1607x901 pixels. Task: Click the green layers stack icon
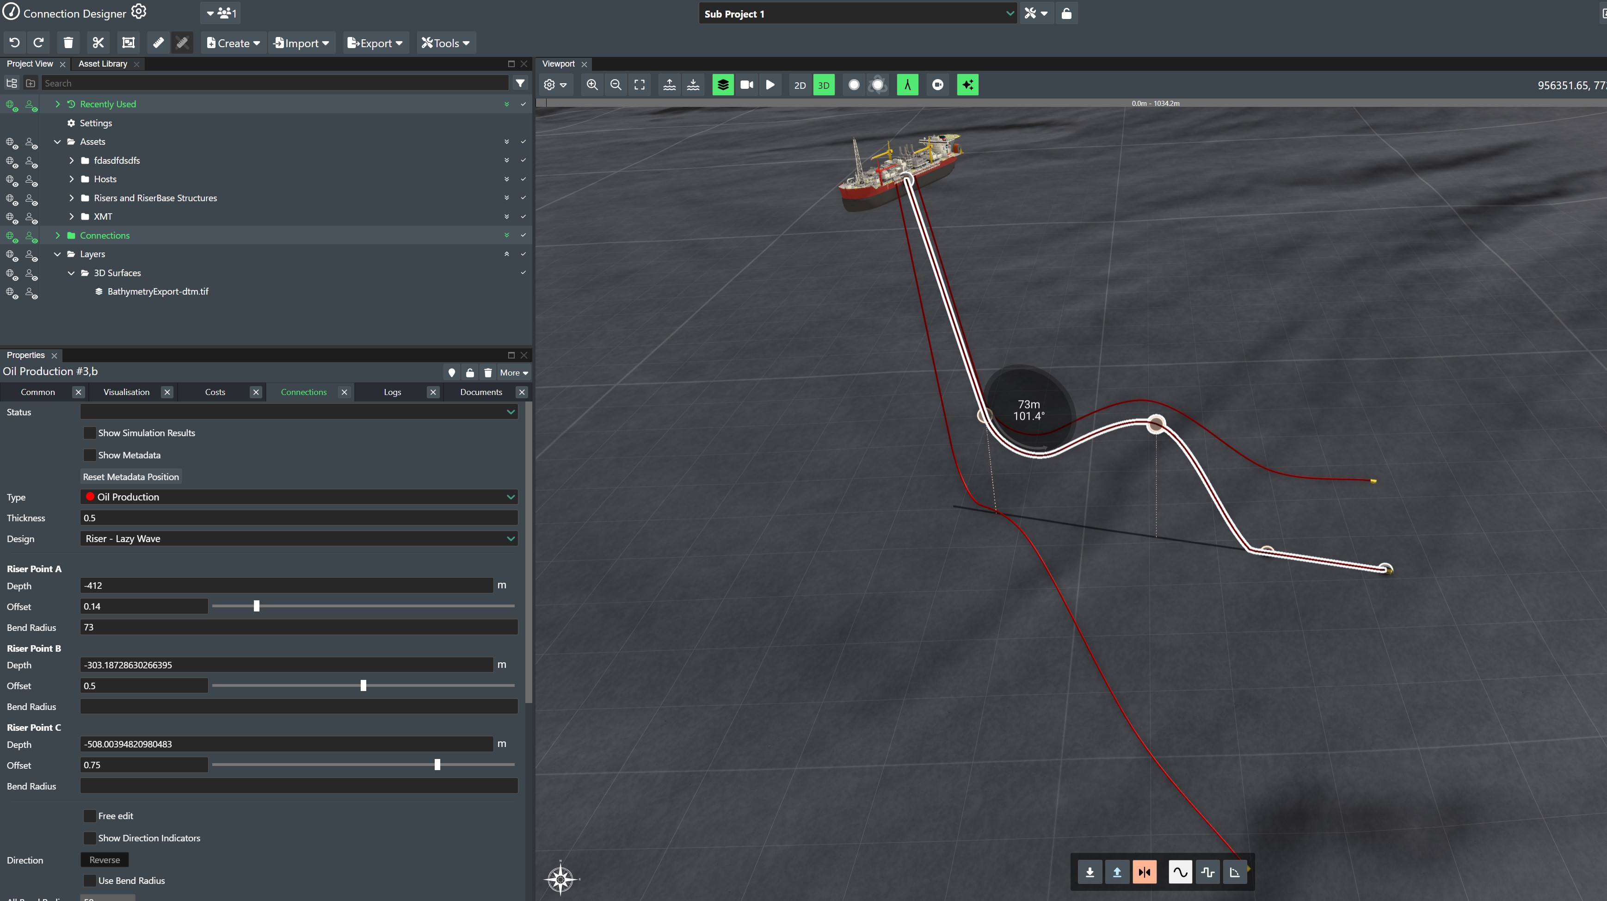tap(723, 85)
